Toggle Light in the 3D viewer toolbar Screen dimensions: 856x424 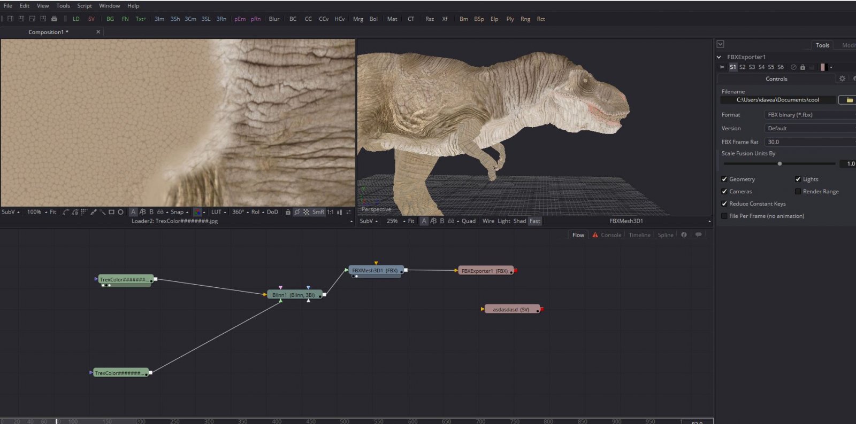click(x=504, y=221)
